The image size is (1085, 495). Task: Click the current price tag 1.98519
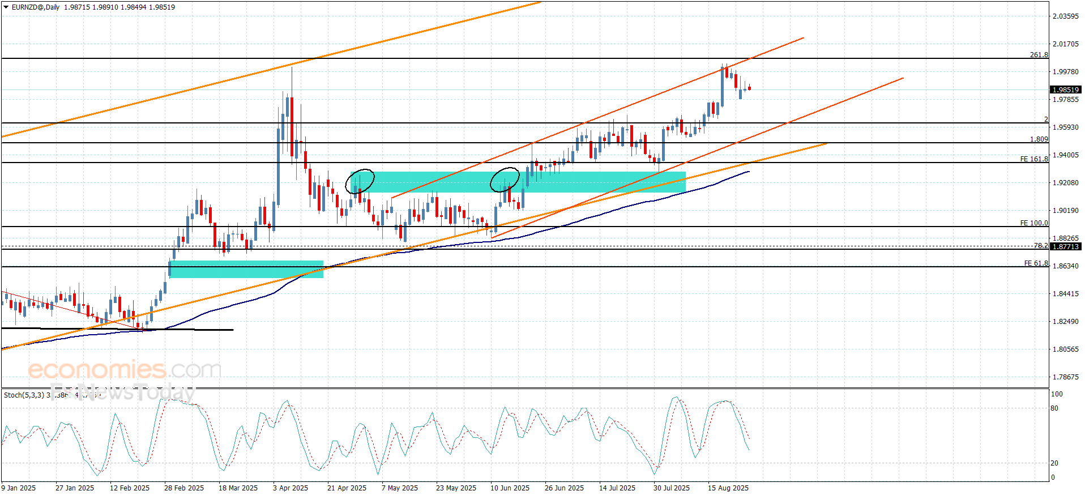pyautogui.click(x=1066, y=89)
